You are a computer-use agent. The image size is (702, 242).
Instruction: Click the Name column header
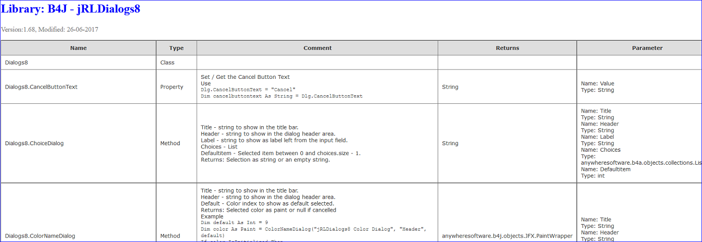pos(78,48)
